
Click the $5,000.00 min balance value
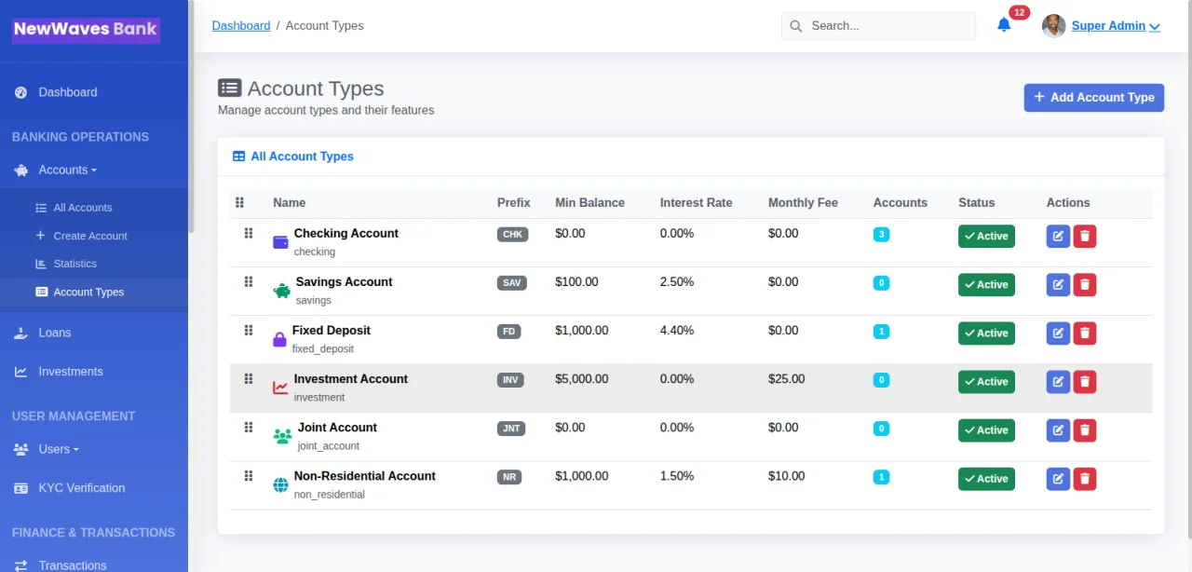582,378
